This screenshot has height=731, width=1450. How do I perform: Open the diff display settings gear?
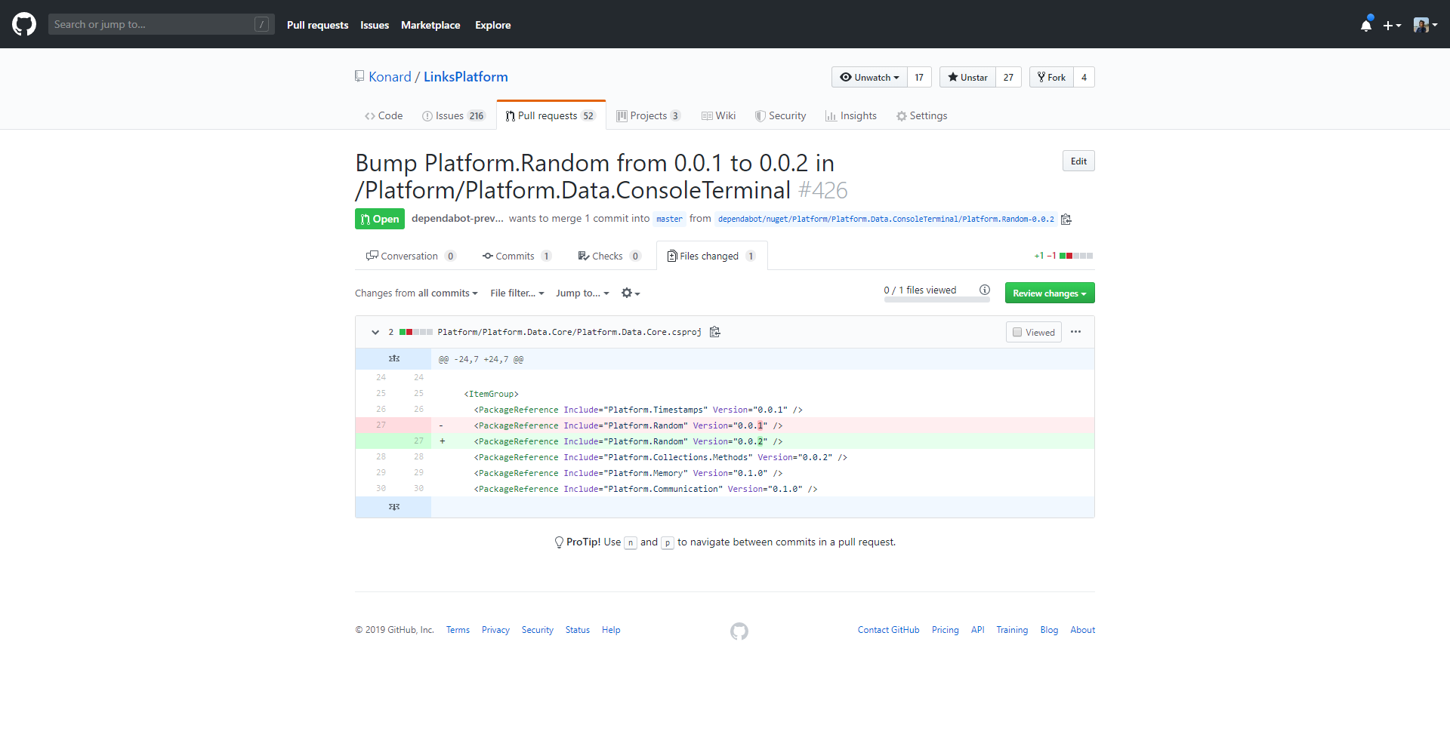point(629,293)
